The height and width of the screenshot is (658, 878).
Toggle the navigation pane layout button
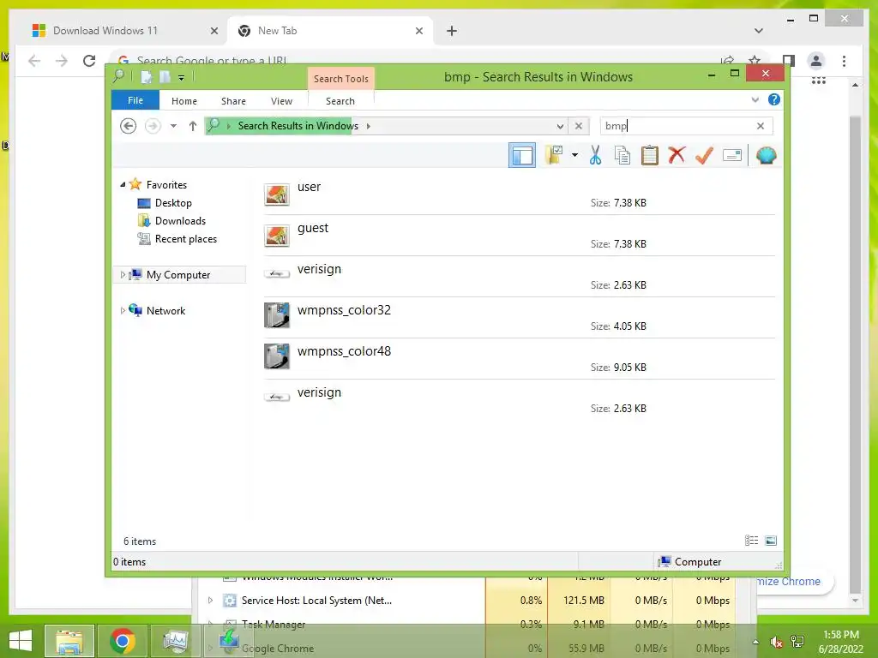point(522,155)
